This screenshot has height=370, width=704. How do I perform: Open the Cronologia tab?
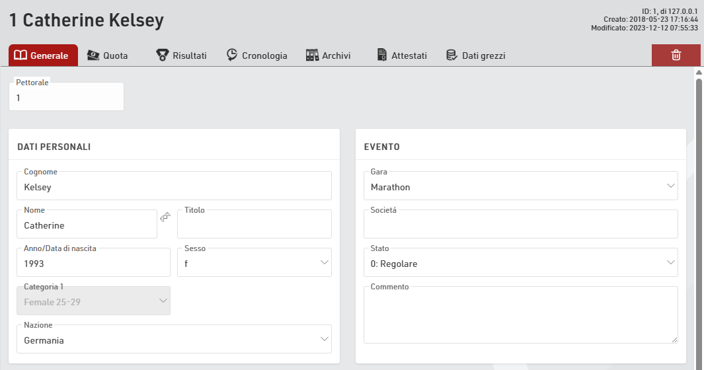point(264,55)
